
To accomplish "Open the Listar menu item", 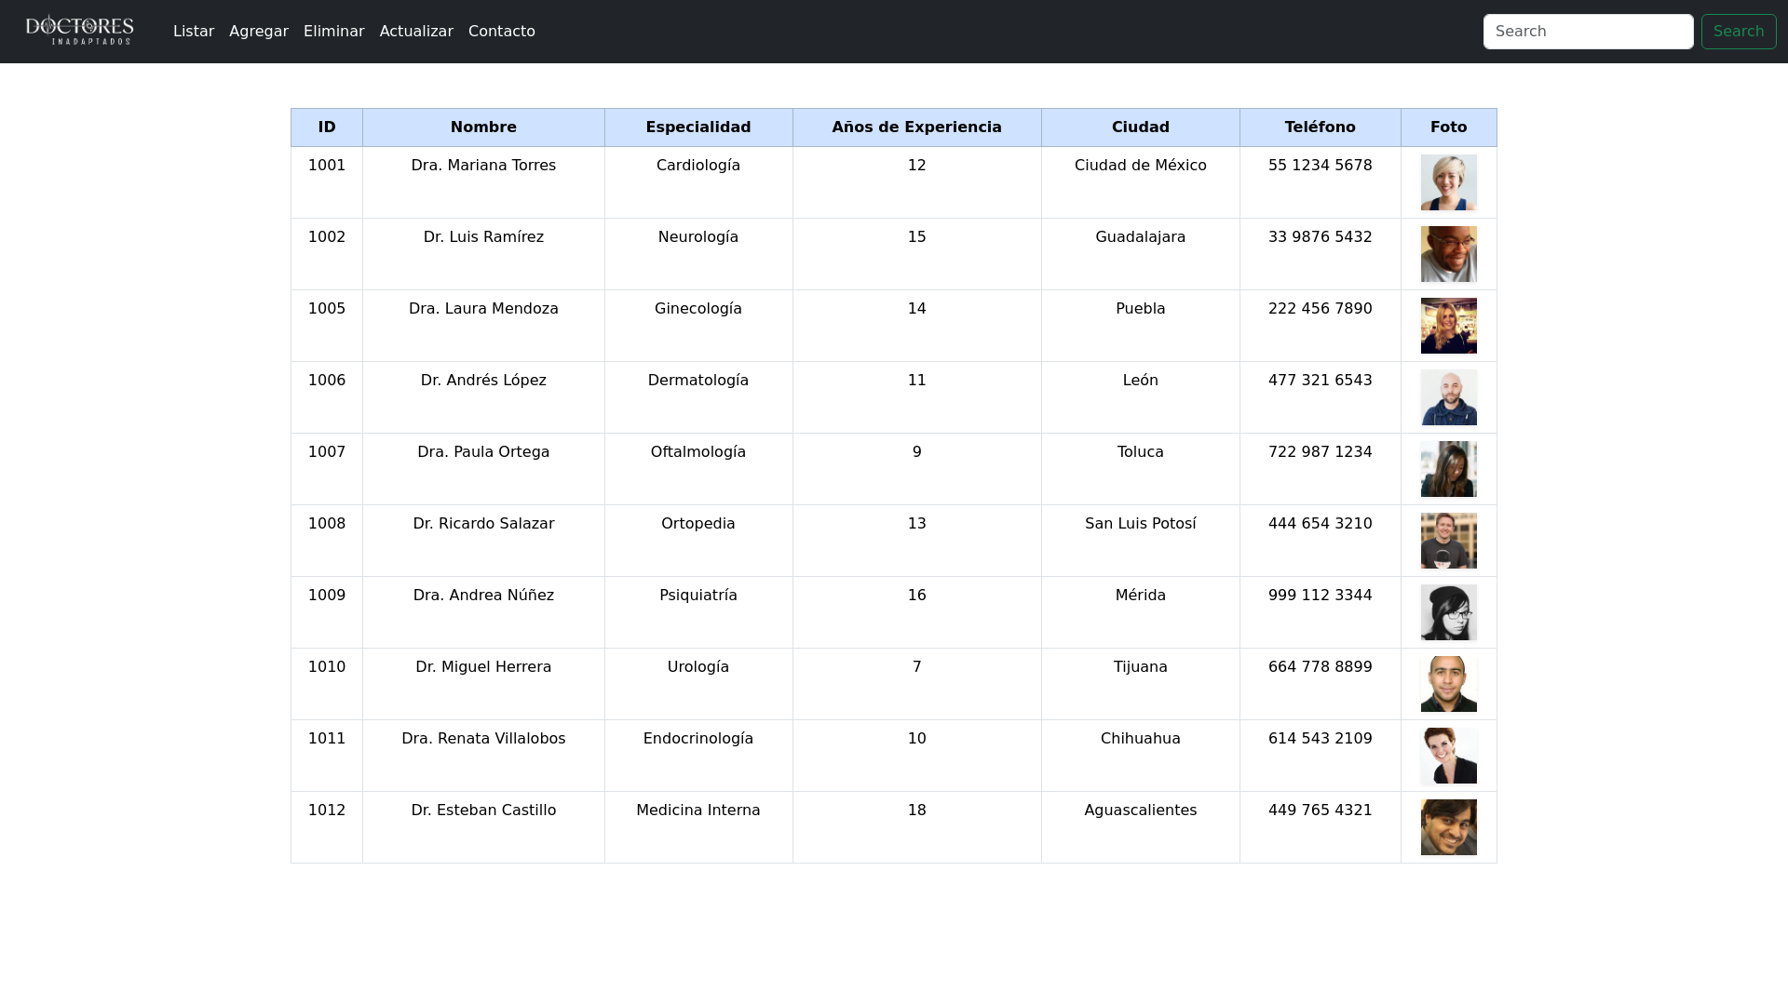I will point(194,32).
